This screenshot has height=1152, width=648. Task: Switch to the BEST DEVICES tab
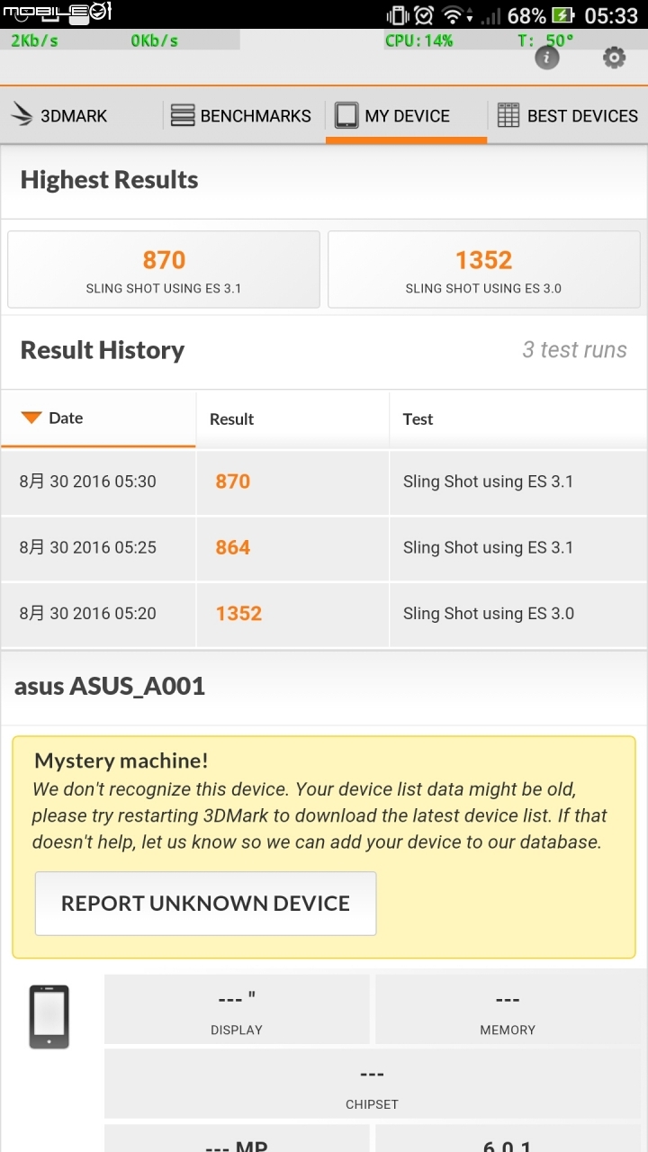pos(567,115)
